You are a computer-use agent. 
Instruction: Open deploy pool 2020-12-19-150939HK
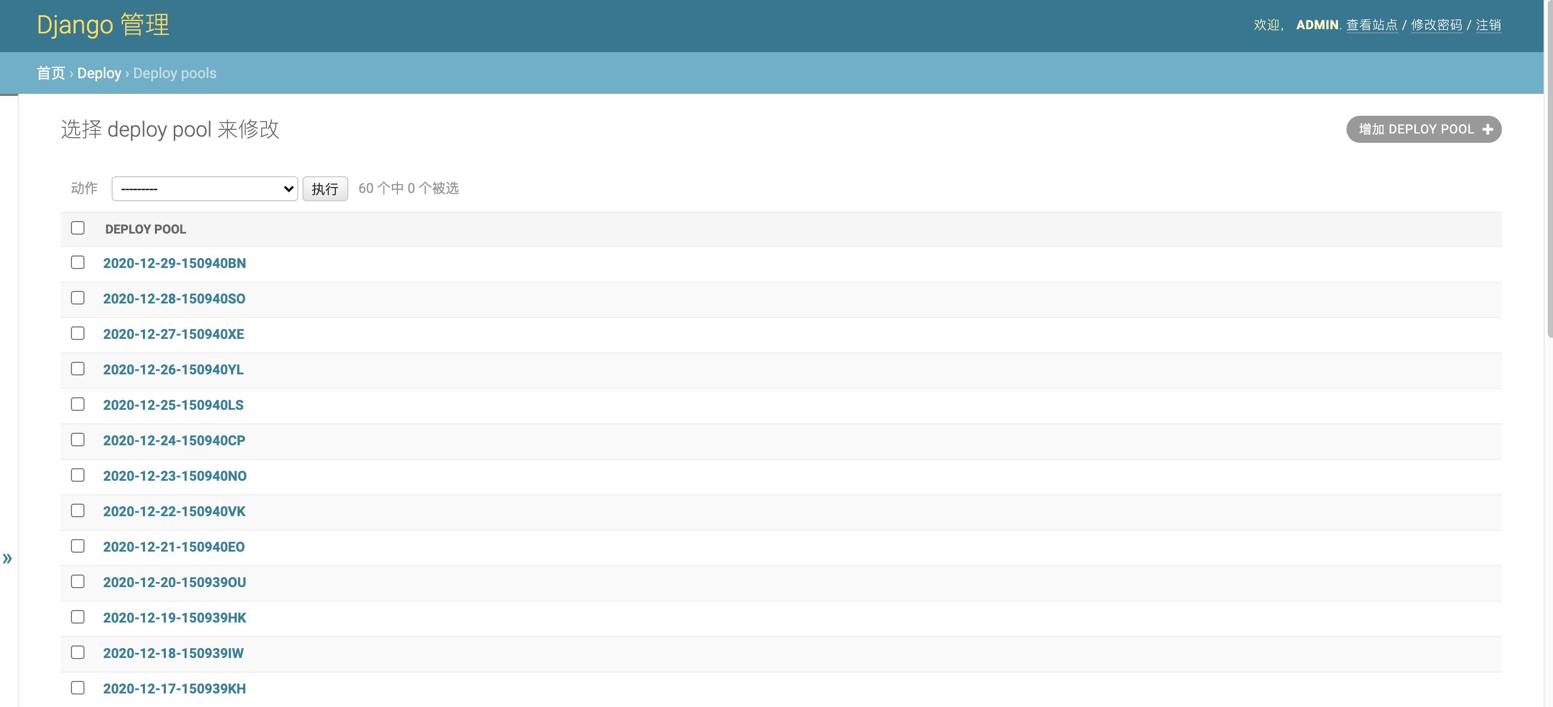(174, 618)
